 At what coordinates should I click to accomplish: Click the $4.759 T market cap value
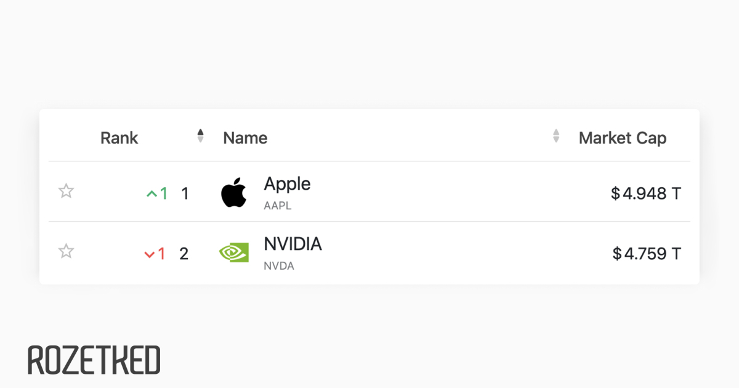pyautogui.click(x=647, y=254)
